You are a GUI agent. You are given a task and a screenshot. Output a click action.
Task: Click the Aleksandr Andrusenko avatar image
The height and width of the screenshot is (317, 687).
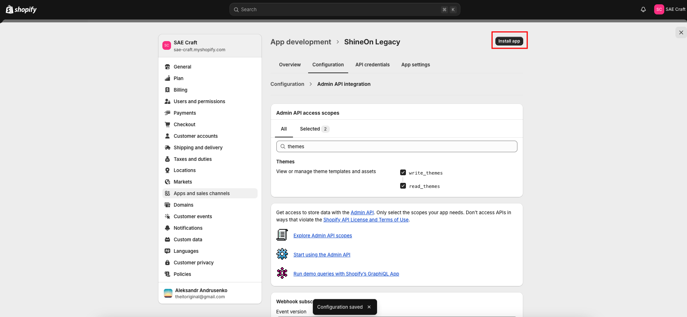168,293
